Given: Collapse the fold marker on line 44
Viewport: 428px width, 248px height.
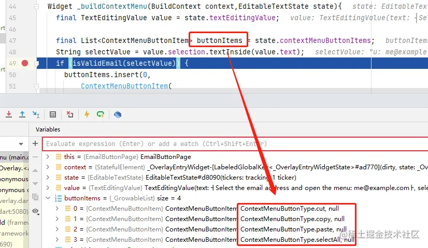Looking at the screenshot, I should click(x=36, y=7).
